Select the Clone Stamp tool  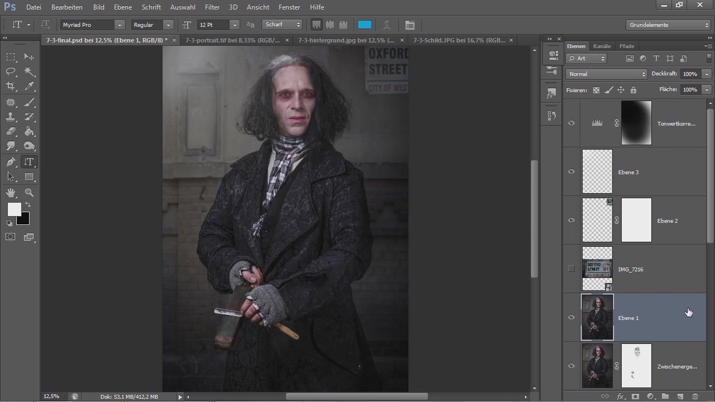click(x=11, y=117)
